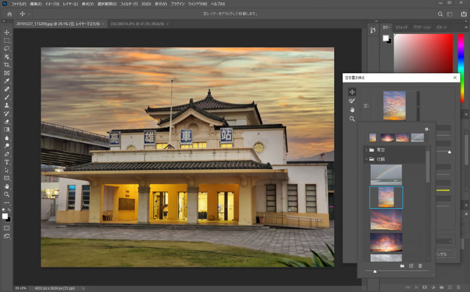The image size is (470, 292).
Task: Pick a red in the color field
Action: pyautogui.click(x=423, y=53)
